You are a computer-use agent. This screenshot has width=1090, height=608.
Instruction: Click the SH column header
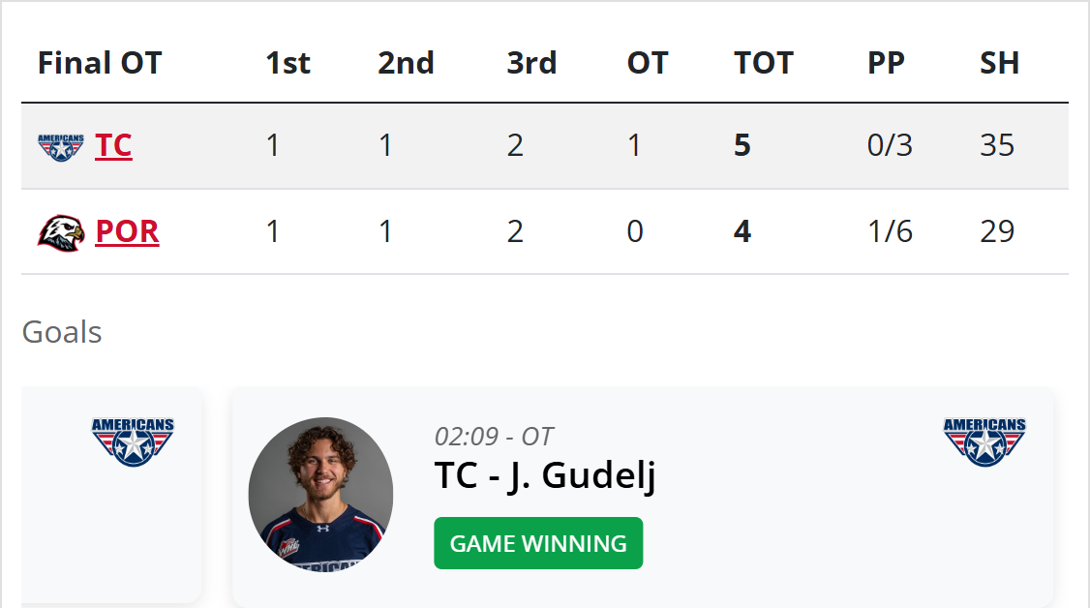(x=999, y=63)
